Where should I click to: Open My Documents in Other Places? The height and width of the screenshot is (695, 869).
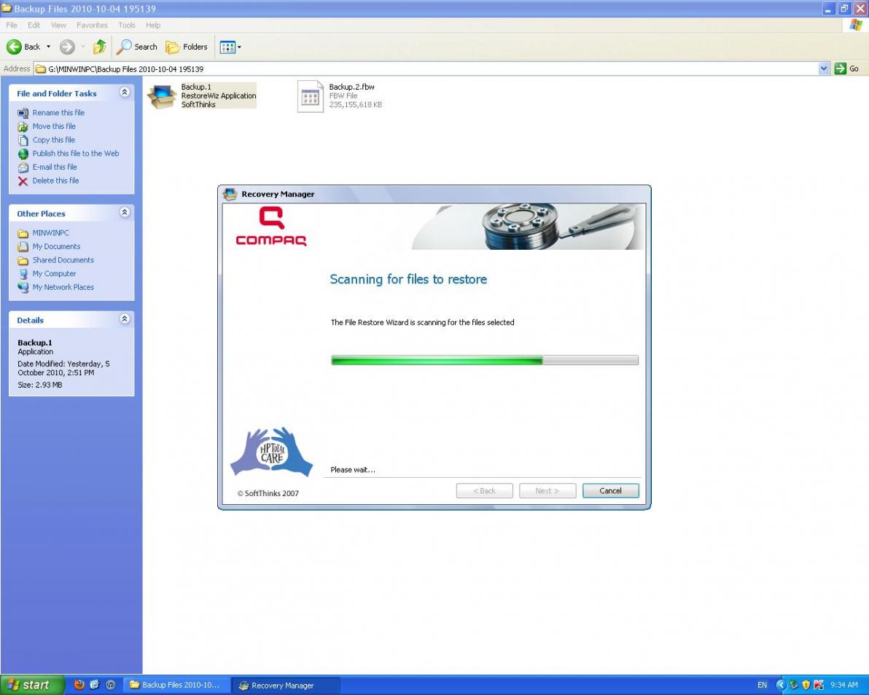[x=56, y=246]
